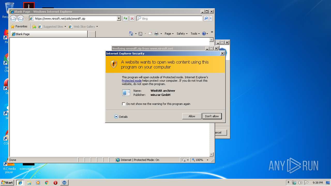This screenshot has width=331, height=186.
Task: Click the Feeds RSS icon
Action: click(x=140, y=34)
